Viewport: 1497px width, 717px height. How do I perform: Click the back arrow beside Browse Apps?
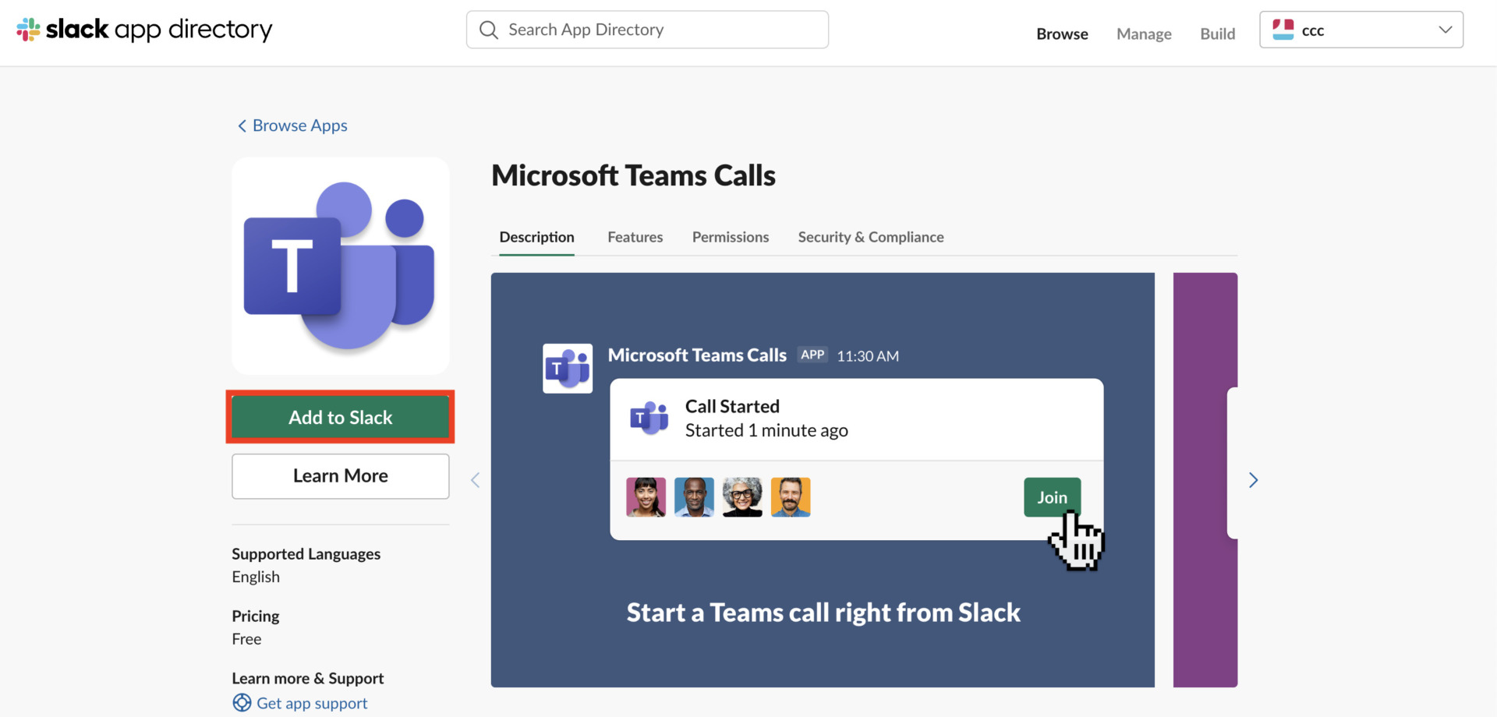click(242, 125)
